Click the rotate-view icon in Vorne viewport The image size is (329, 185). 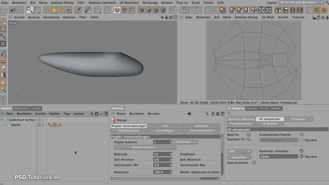coord(171,17)
